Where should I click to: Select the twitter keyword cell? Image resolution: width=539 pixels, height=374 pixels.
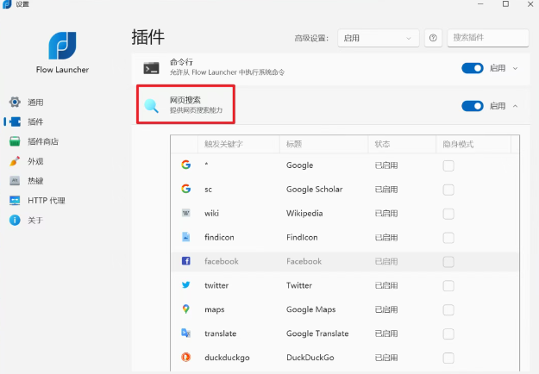tap(216, 285)
